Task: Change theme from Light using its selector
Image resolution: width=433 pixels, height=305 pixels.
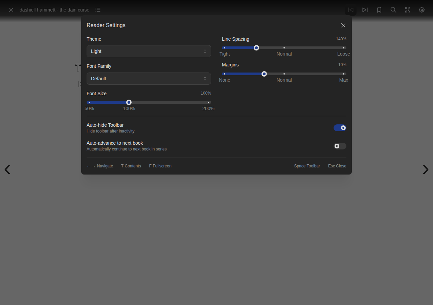Action: click(x=149, y=51)
